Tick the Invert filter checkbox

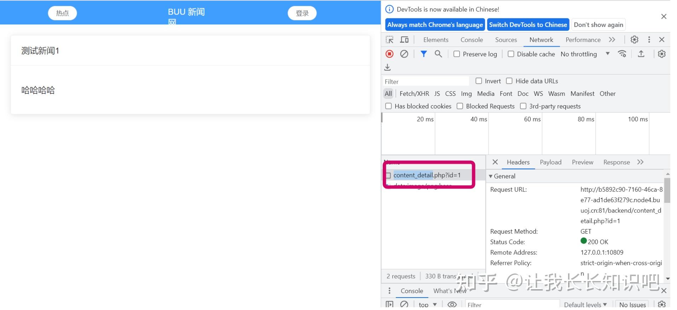479,81
